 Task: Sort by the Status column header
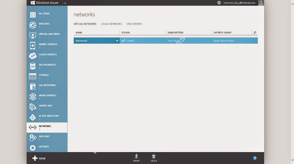(x=126, y=33)
